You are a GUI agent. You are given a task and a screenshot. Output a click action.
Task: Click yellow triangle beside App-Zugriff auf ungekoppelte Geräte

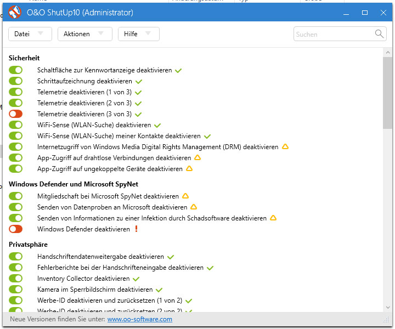(x=189, y=169)
